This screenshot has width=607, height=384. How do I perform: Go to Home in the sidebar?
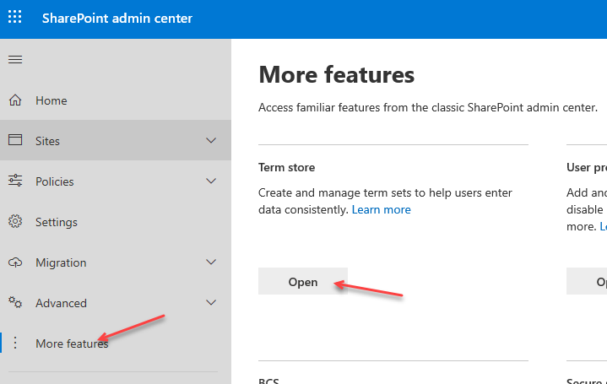[51, 100]
